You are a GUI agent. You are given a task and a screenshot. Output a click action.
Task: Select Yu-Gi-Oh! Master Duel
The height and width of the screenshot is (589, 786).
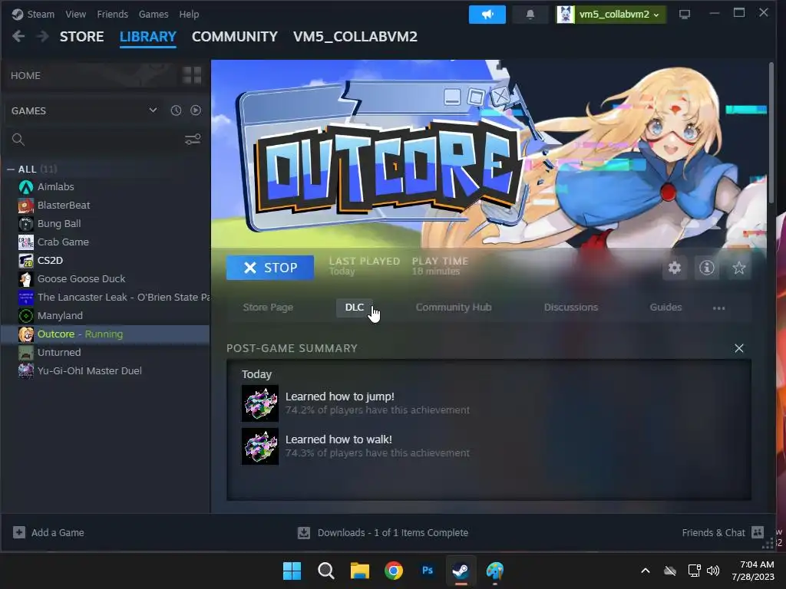(90, 371)
